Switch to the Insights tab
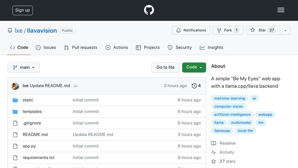This screenshot has width=298, height=168. click(211, 47)
